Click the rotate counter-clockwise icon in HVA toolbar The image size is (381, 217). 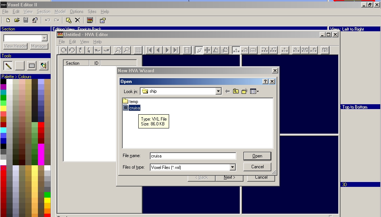(72, 50)
